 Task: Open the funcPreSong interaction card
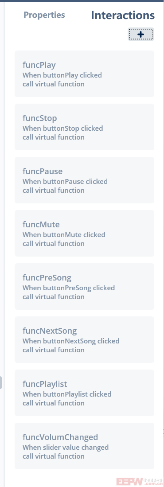85,286
